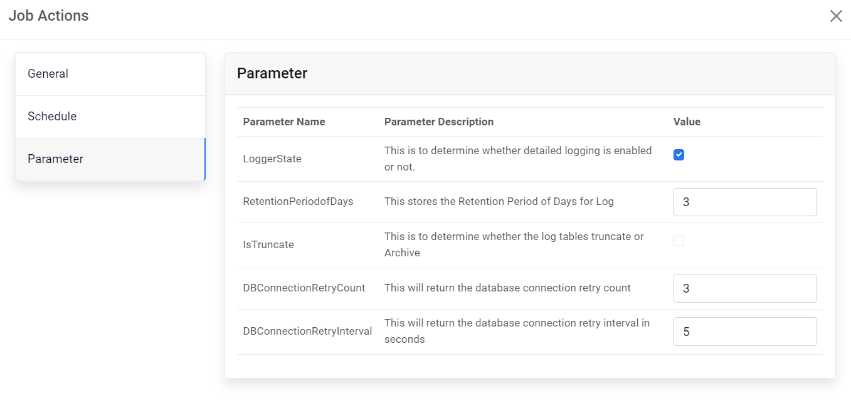Click the DBConnectionRetryInterval parameter name

[x=307, y=331]
